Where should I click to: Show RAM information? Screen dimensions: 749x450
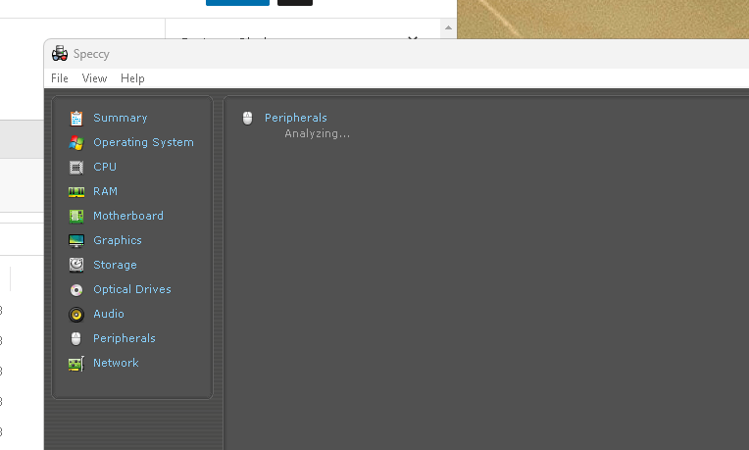105,191
